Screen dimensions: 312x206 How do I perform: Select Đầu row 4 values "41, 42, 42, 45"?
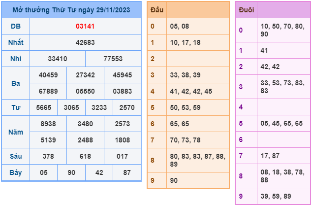click(191, 91)
